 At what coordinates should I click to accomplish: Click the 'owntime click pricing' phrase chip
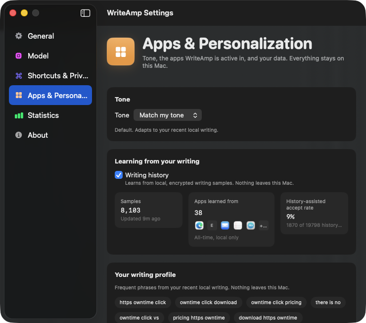[x=276, y=302]
